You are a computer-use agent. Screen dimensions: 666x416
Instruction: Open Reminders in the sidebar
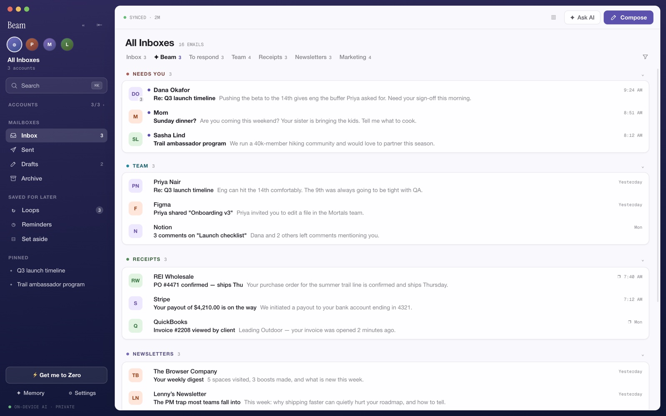[57, 225]
